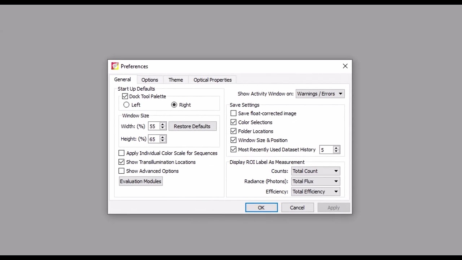462x260 pixels.
Task: Decrease Width value with down arrow
Action: coord(162,128)
